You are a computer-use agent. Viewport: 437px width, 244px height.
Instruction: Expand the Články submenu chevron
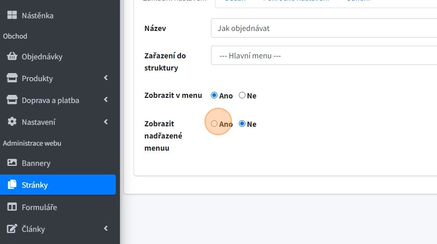(106, 229)
